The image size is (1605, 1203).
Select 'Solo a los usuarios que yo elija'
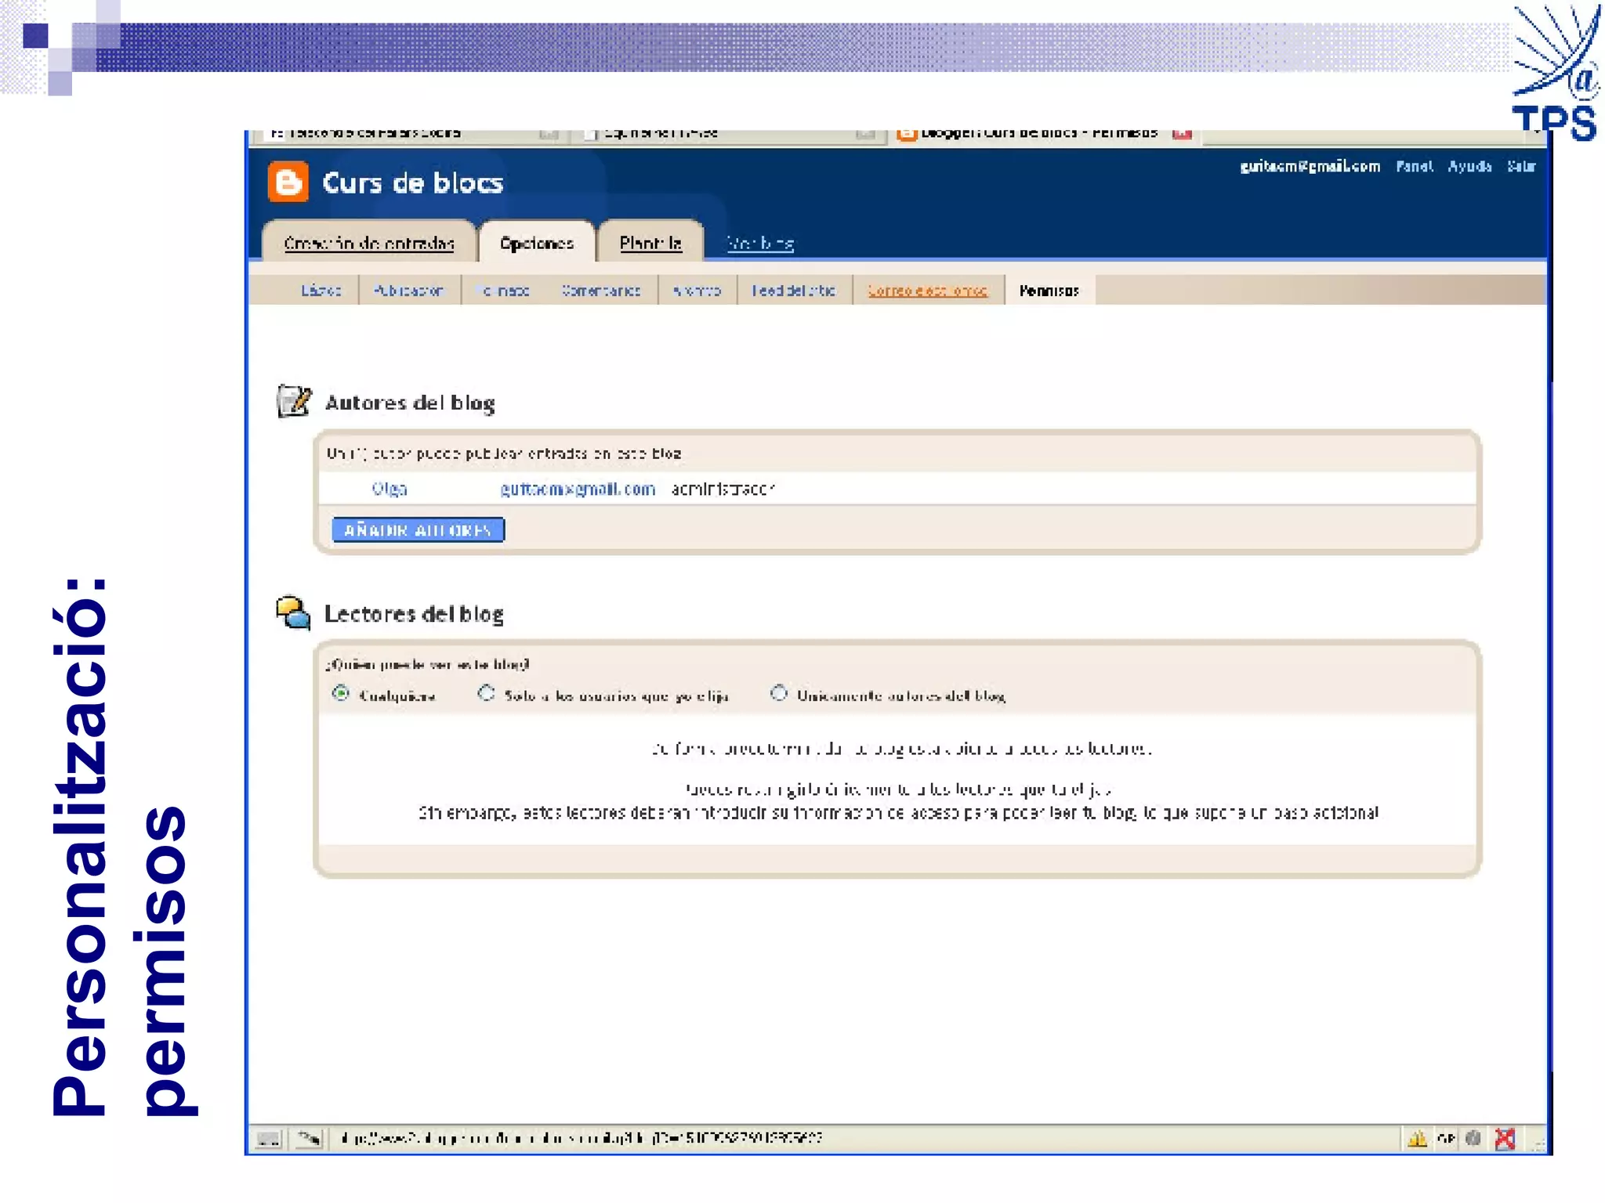point(486,694)
